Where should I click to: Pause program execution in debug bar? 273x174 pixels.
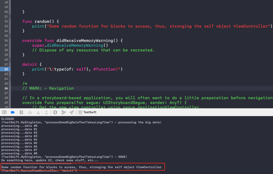click(21, 112)
